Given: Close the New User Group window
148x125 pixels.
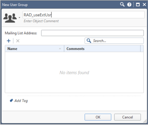Looking at the screenshot, I should click(x=144, y=4).
